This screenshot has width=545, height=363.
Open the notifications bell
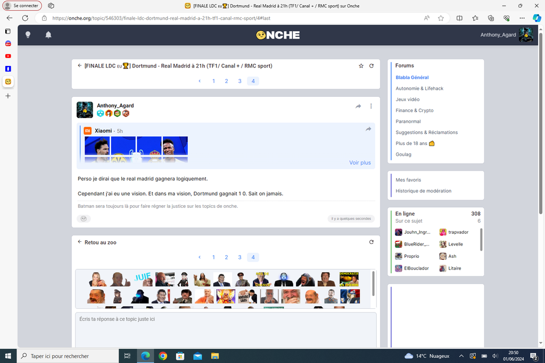[48, 35]
